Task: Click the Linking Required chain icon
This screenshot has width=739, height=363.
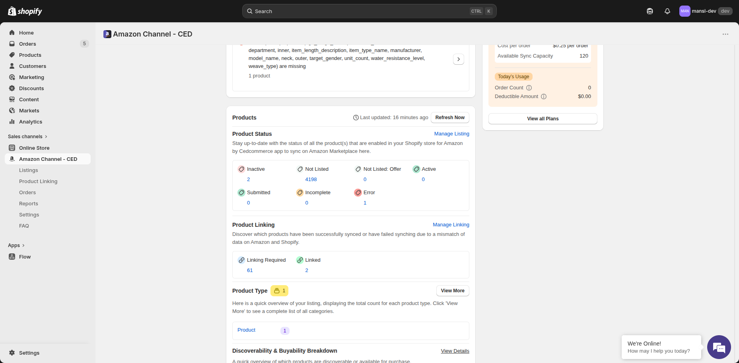Action: coord(241,260)
